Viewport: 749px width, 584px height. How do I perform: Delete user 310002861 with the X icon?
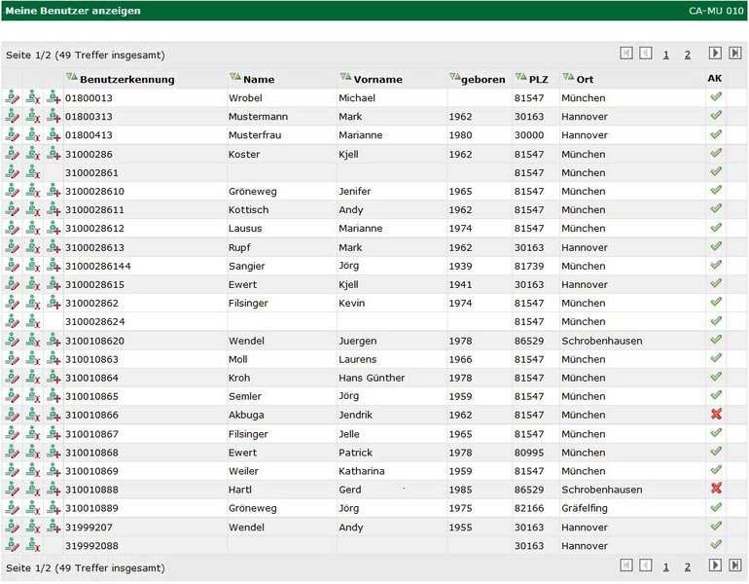point(33,172)
